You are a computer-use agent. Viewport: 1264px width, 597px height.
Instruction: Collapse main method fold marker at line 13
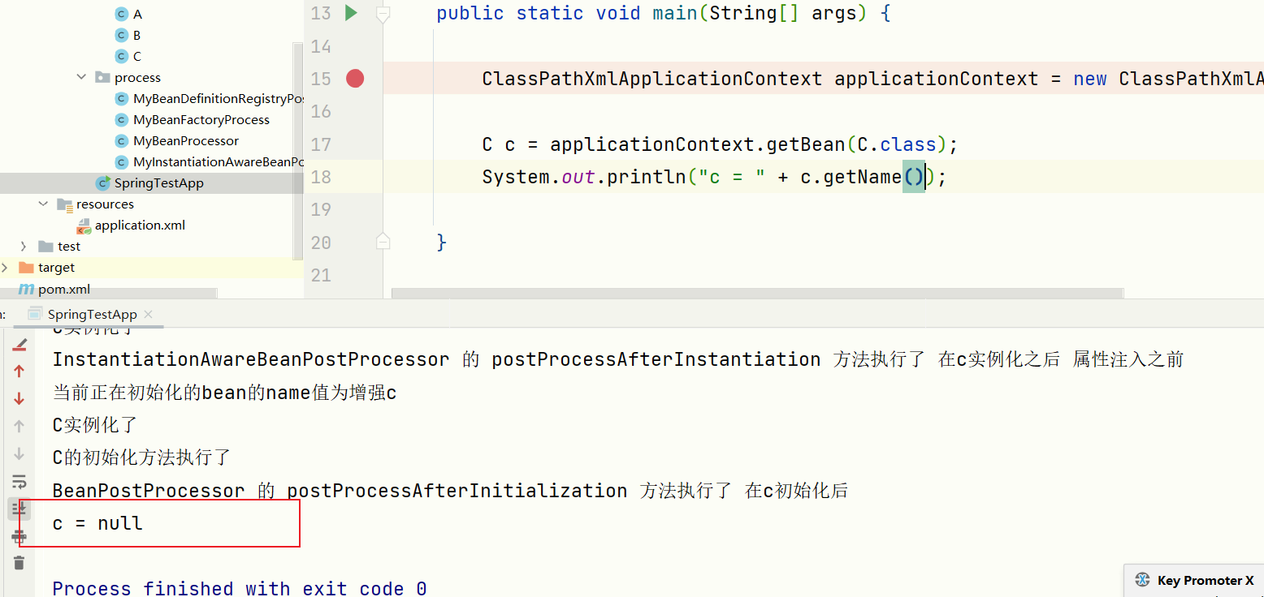pyautogui.click(x=383, y=14)
